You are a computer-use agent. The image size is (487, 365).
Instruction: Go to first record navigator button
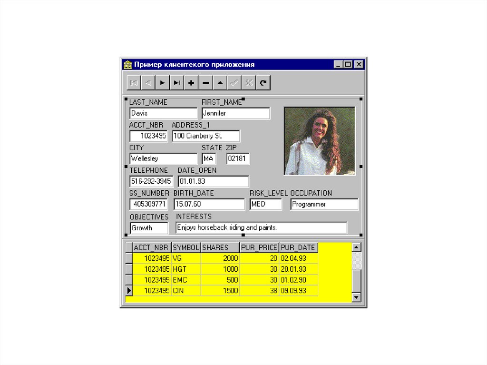(x=134, y=83)
